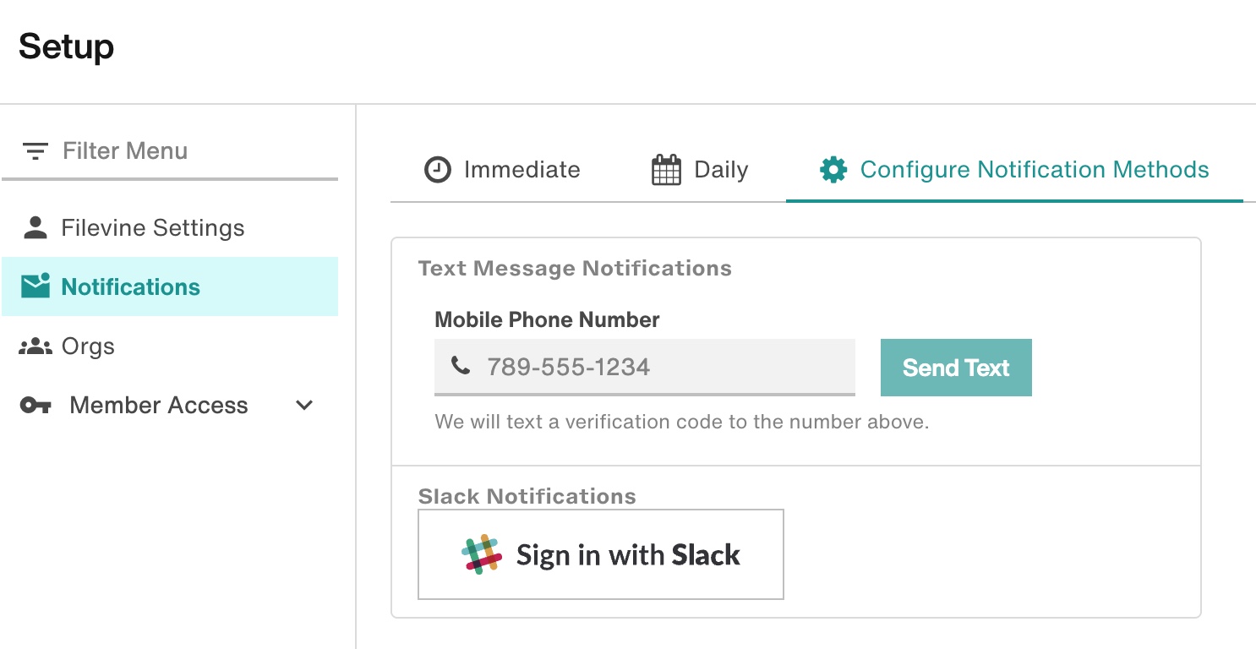Expand the Member Access chevron

coord(304,406)
